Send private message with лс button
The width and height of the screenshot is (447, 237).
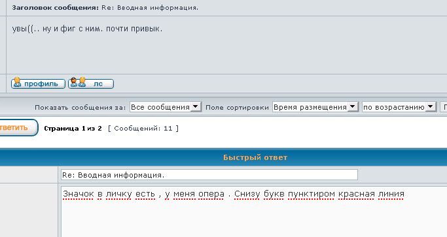click(91, 84)
